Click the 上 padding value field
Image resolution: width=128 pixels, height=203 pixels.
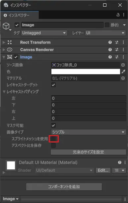pos(89,118)
